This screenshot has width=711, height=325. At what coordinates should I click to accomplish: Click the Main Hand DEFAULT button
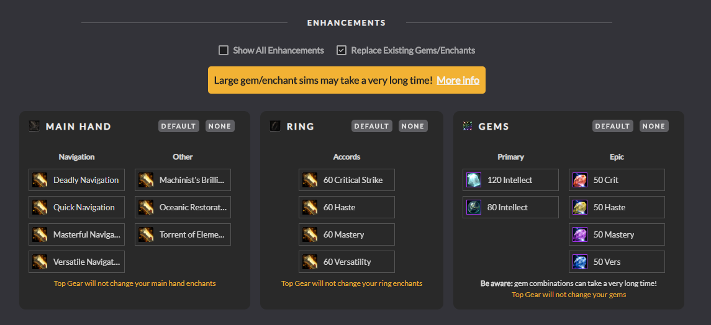179,127
